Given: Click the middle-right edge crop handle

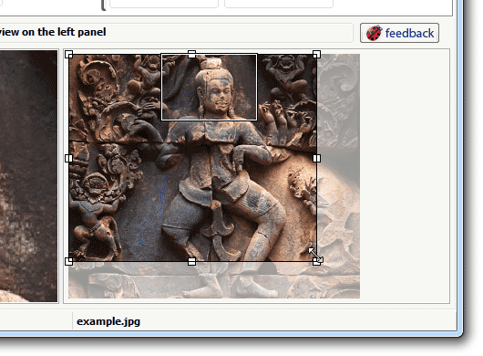Looking at the screenshot, I should click(x=316, y=158).
